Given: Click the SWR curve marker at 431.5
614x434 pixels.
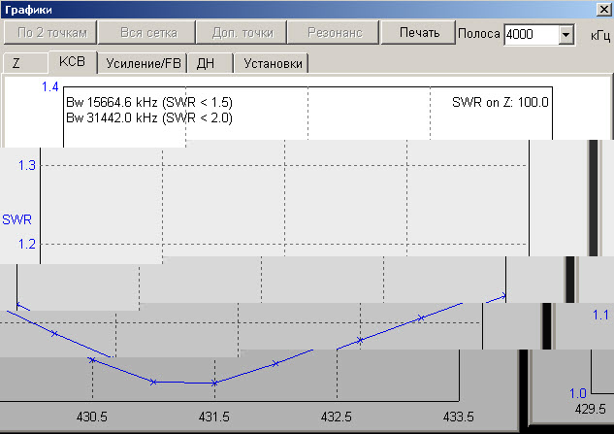Looking at the screenshot, I should click(x=214, y=383).
